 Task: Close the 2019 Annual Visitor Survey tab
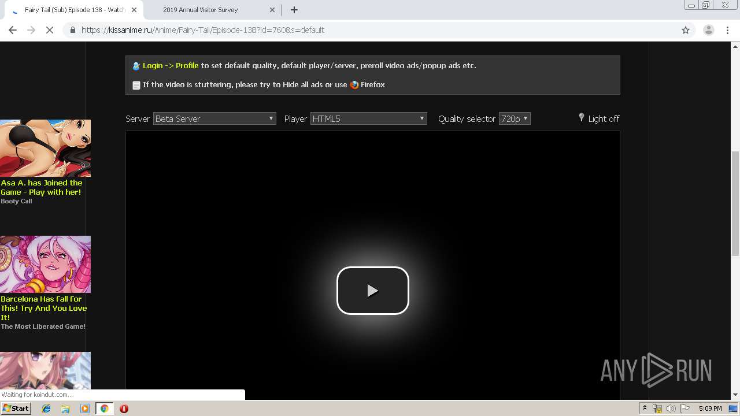(273, 10)
